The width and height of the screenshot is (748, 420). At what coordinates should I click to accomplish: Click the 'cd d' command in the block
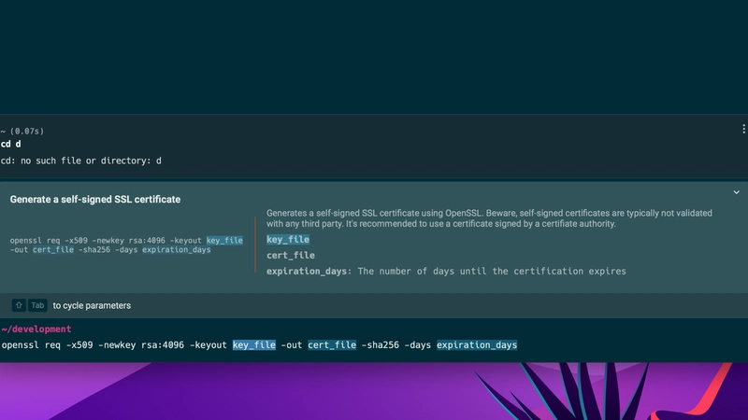coord(11,144)
